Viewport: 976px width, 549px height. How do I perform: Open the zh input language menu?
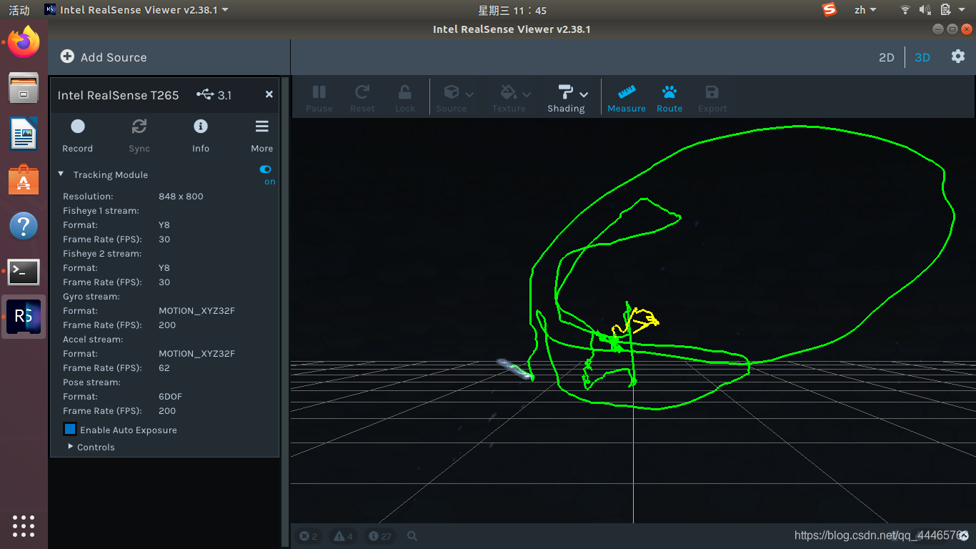(x=865, y=10)
